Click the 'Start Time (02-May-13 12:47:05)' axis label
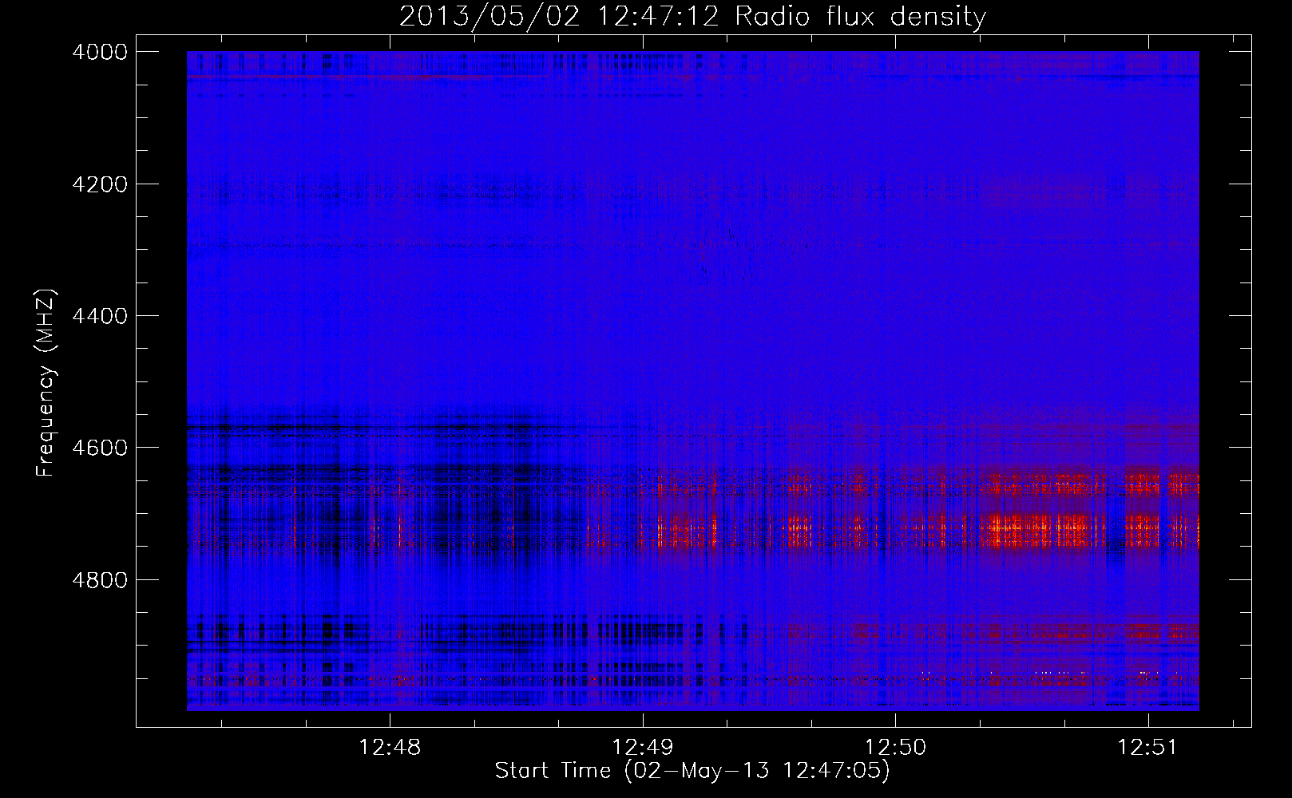 point(692,771)
